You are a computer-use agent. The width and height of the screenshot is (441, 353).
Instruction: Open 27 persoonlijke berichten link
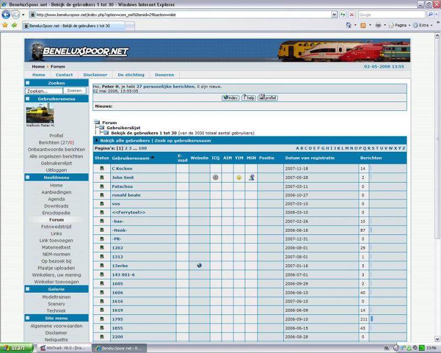[x=165, y=87]
